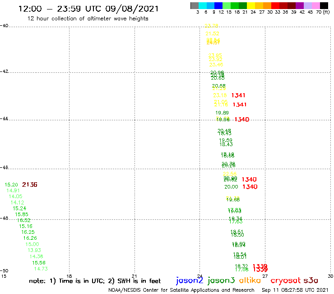Click the wave height value '15.16'

26,226
